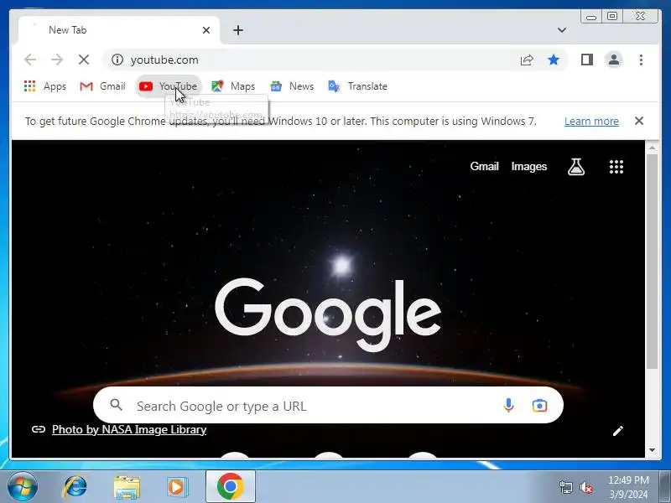671x503 pixels.
Task: View site information icon in address bar
Action: coord(117,60)
